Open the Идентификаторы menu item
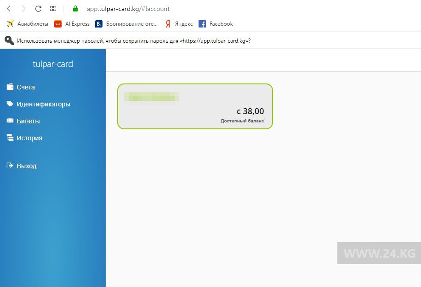The height and width of the screenshot is (287, 421). pos(43,104)
